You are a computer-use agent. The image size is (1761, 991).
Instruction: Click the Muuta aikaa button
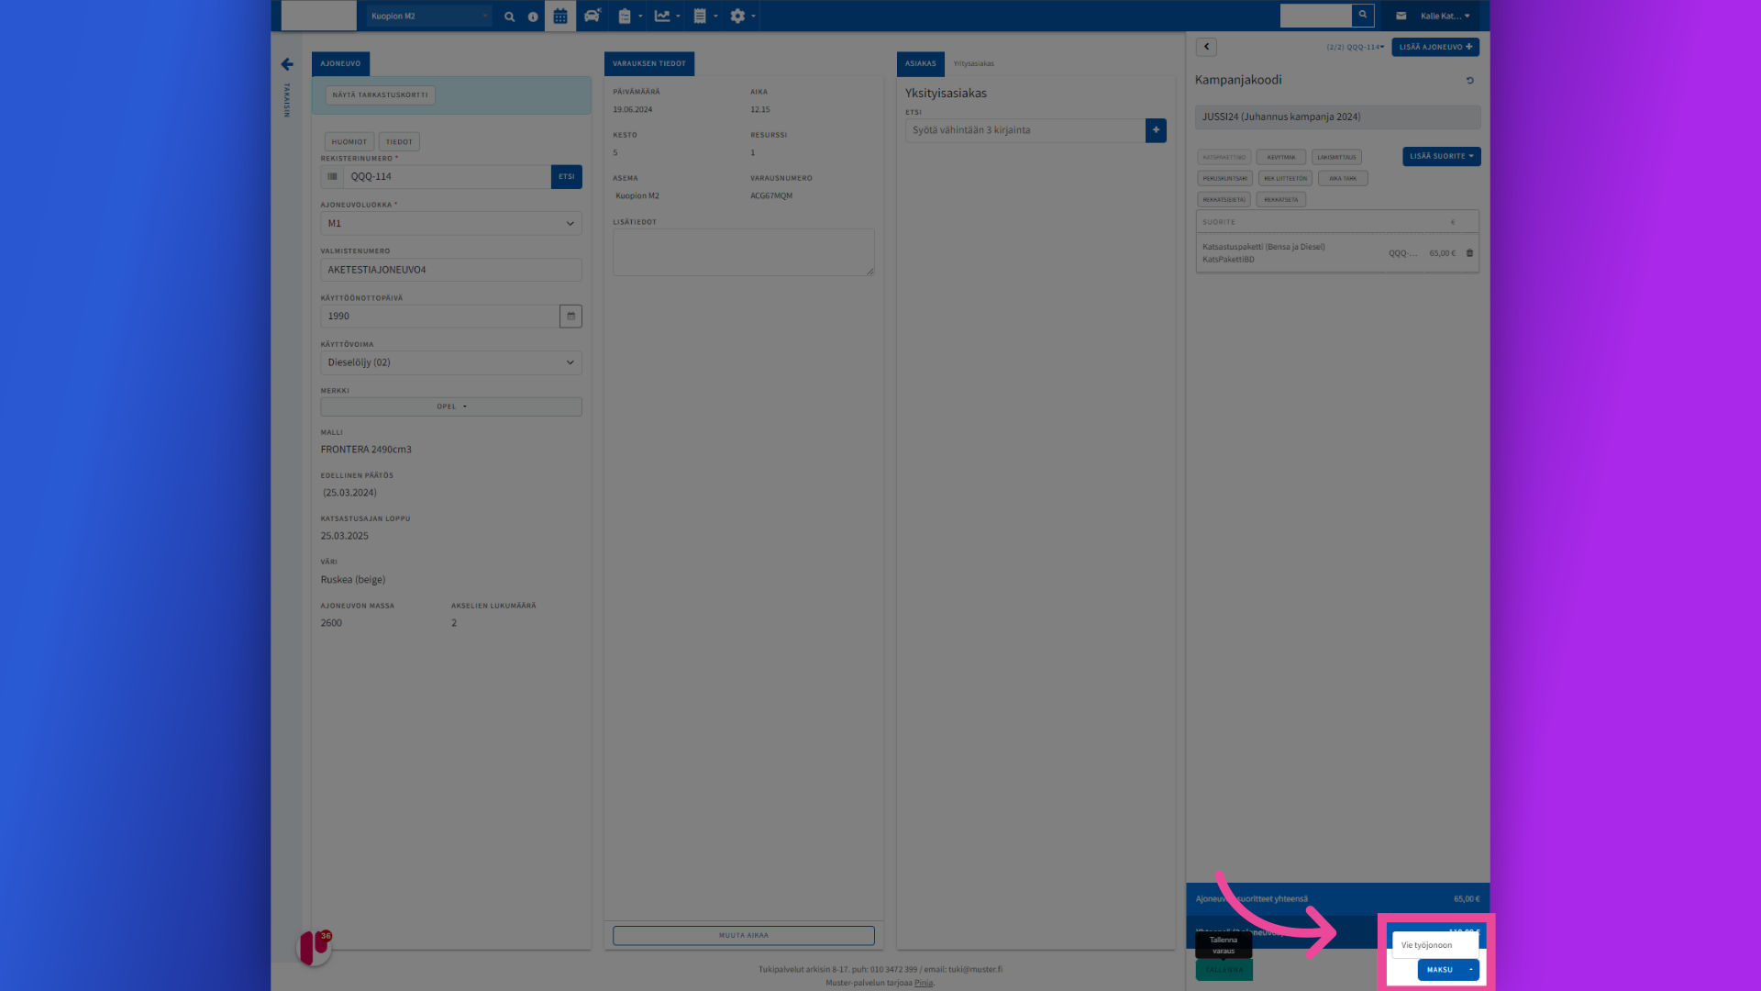click(744, 935)
